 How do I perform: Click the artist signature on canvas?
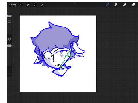pos(80,56)
